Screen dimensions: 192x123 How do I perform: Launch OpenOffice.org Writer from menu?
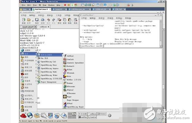pyautogui.click(x=50, y=75)
